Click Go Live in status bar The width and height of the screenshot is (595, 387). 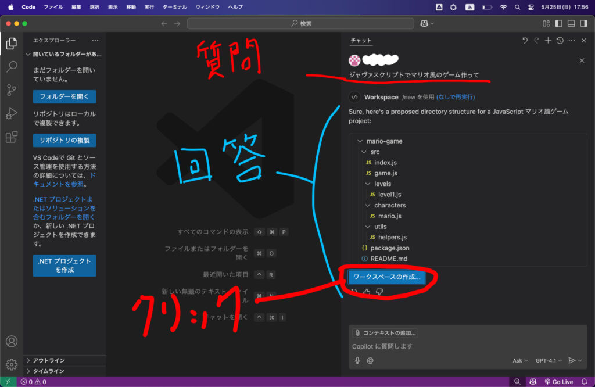[558, 382]
